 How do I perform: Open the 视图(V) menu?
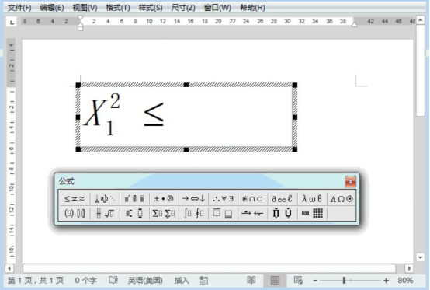tap(85, 8)
